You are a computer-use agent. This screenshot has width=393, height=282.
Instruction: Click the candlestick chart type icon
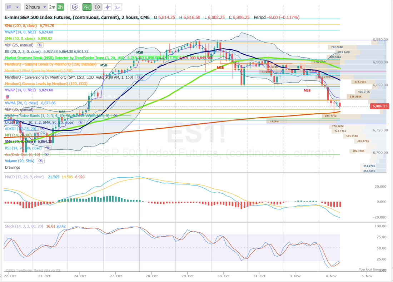click(x=10, y=7)
